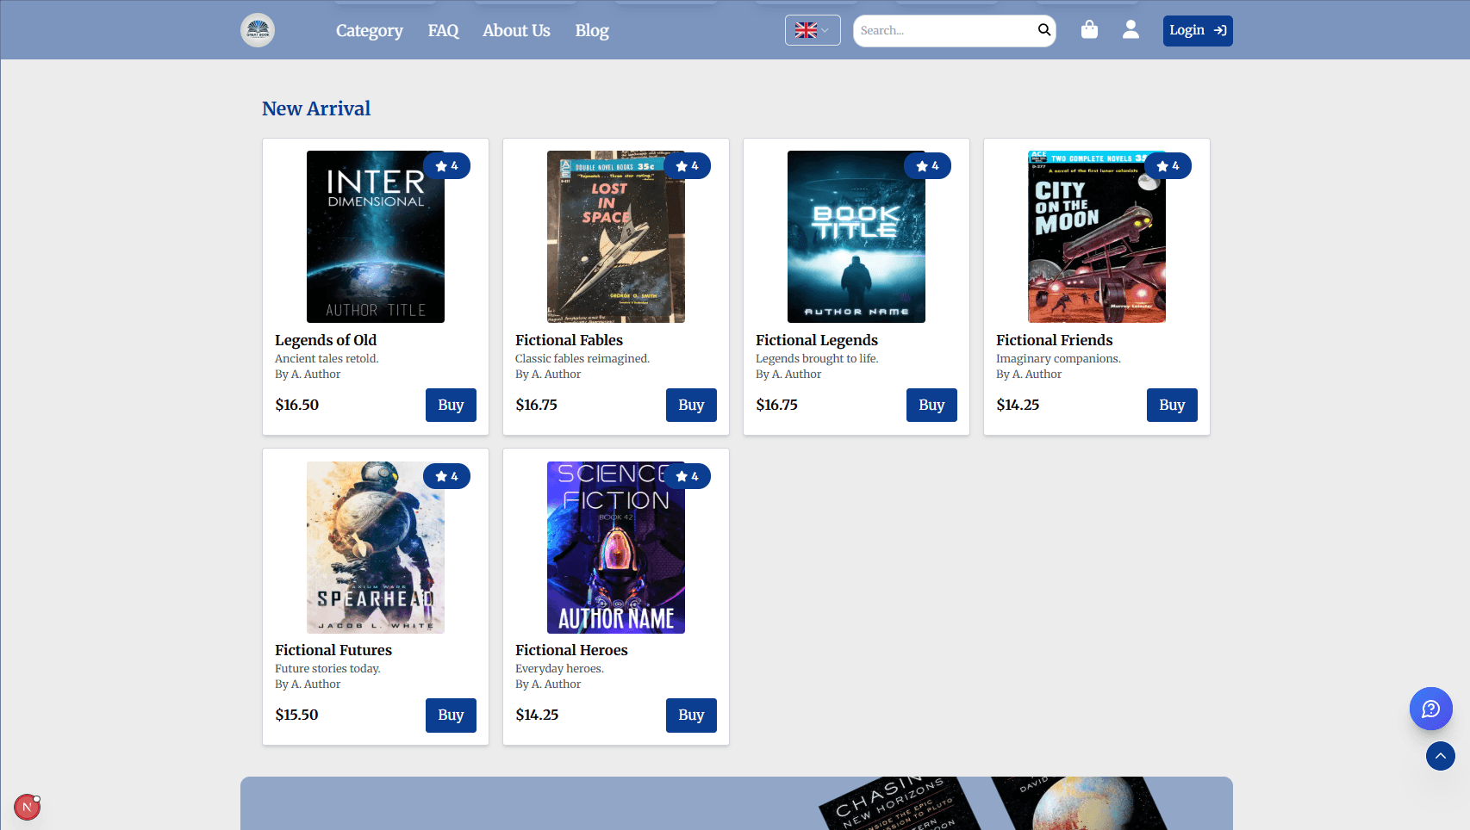The height and width of the screenshot is (830, 1470).
Task: Open the shopping bag cart icon
Action: [1089, 30]
